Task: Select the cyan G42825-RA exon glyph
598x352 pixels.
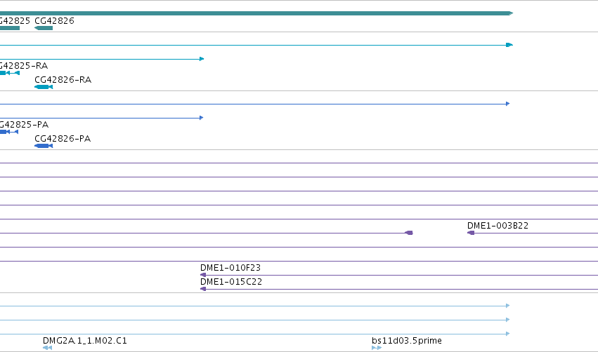Action: click(10, 73)
